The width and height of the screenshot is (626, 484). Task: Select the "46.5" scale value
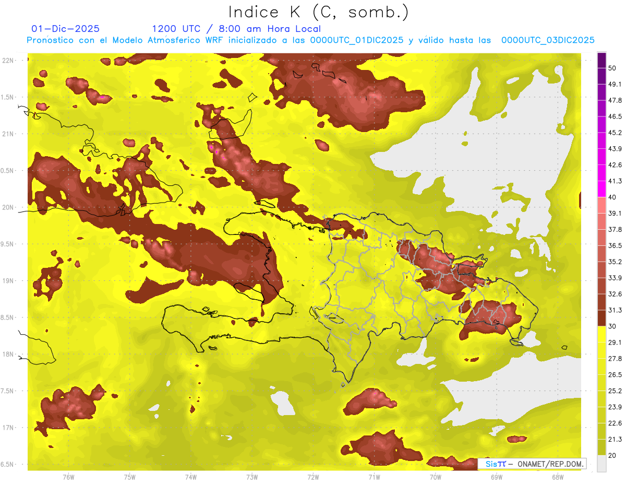615,116
